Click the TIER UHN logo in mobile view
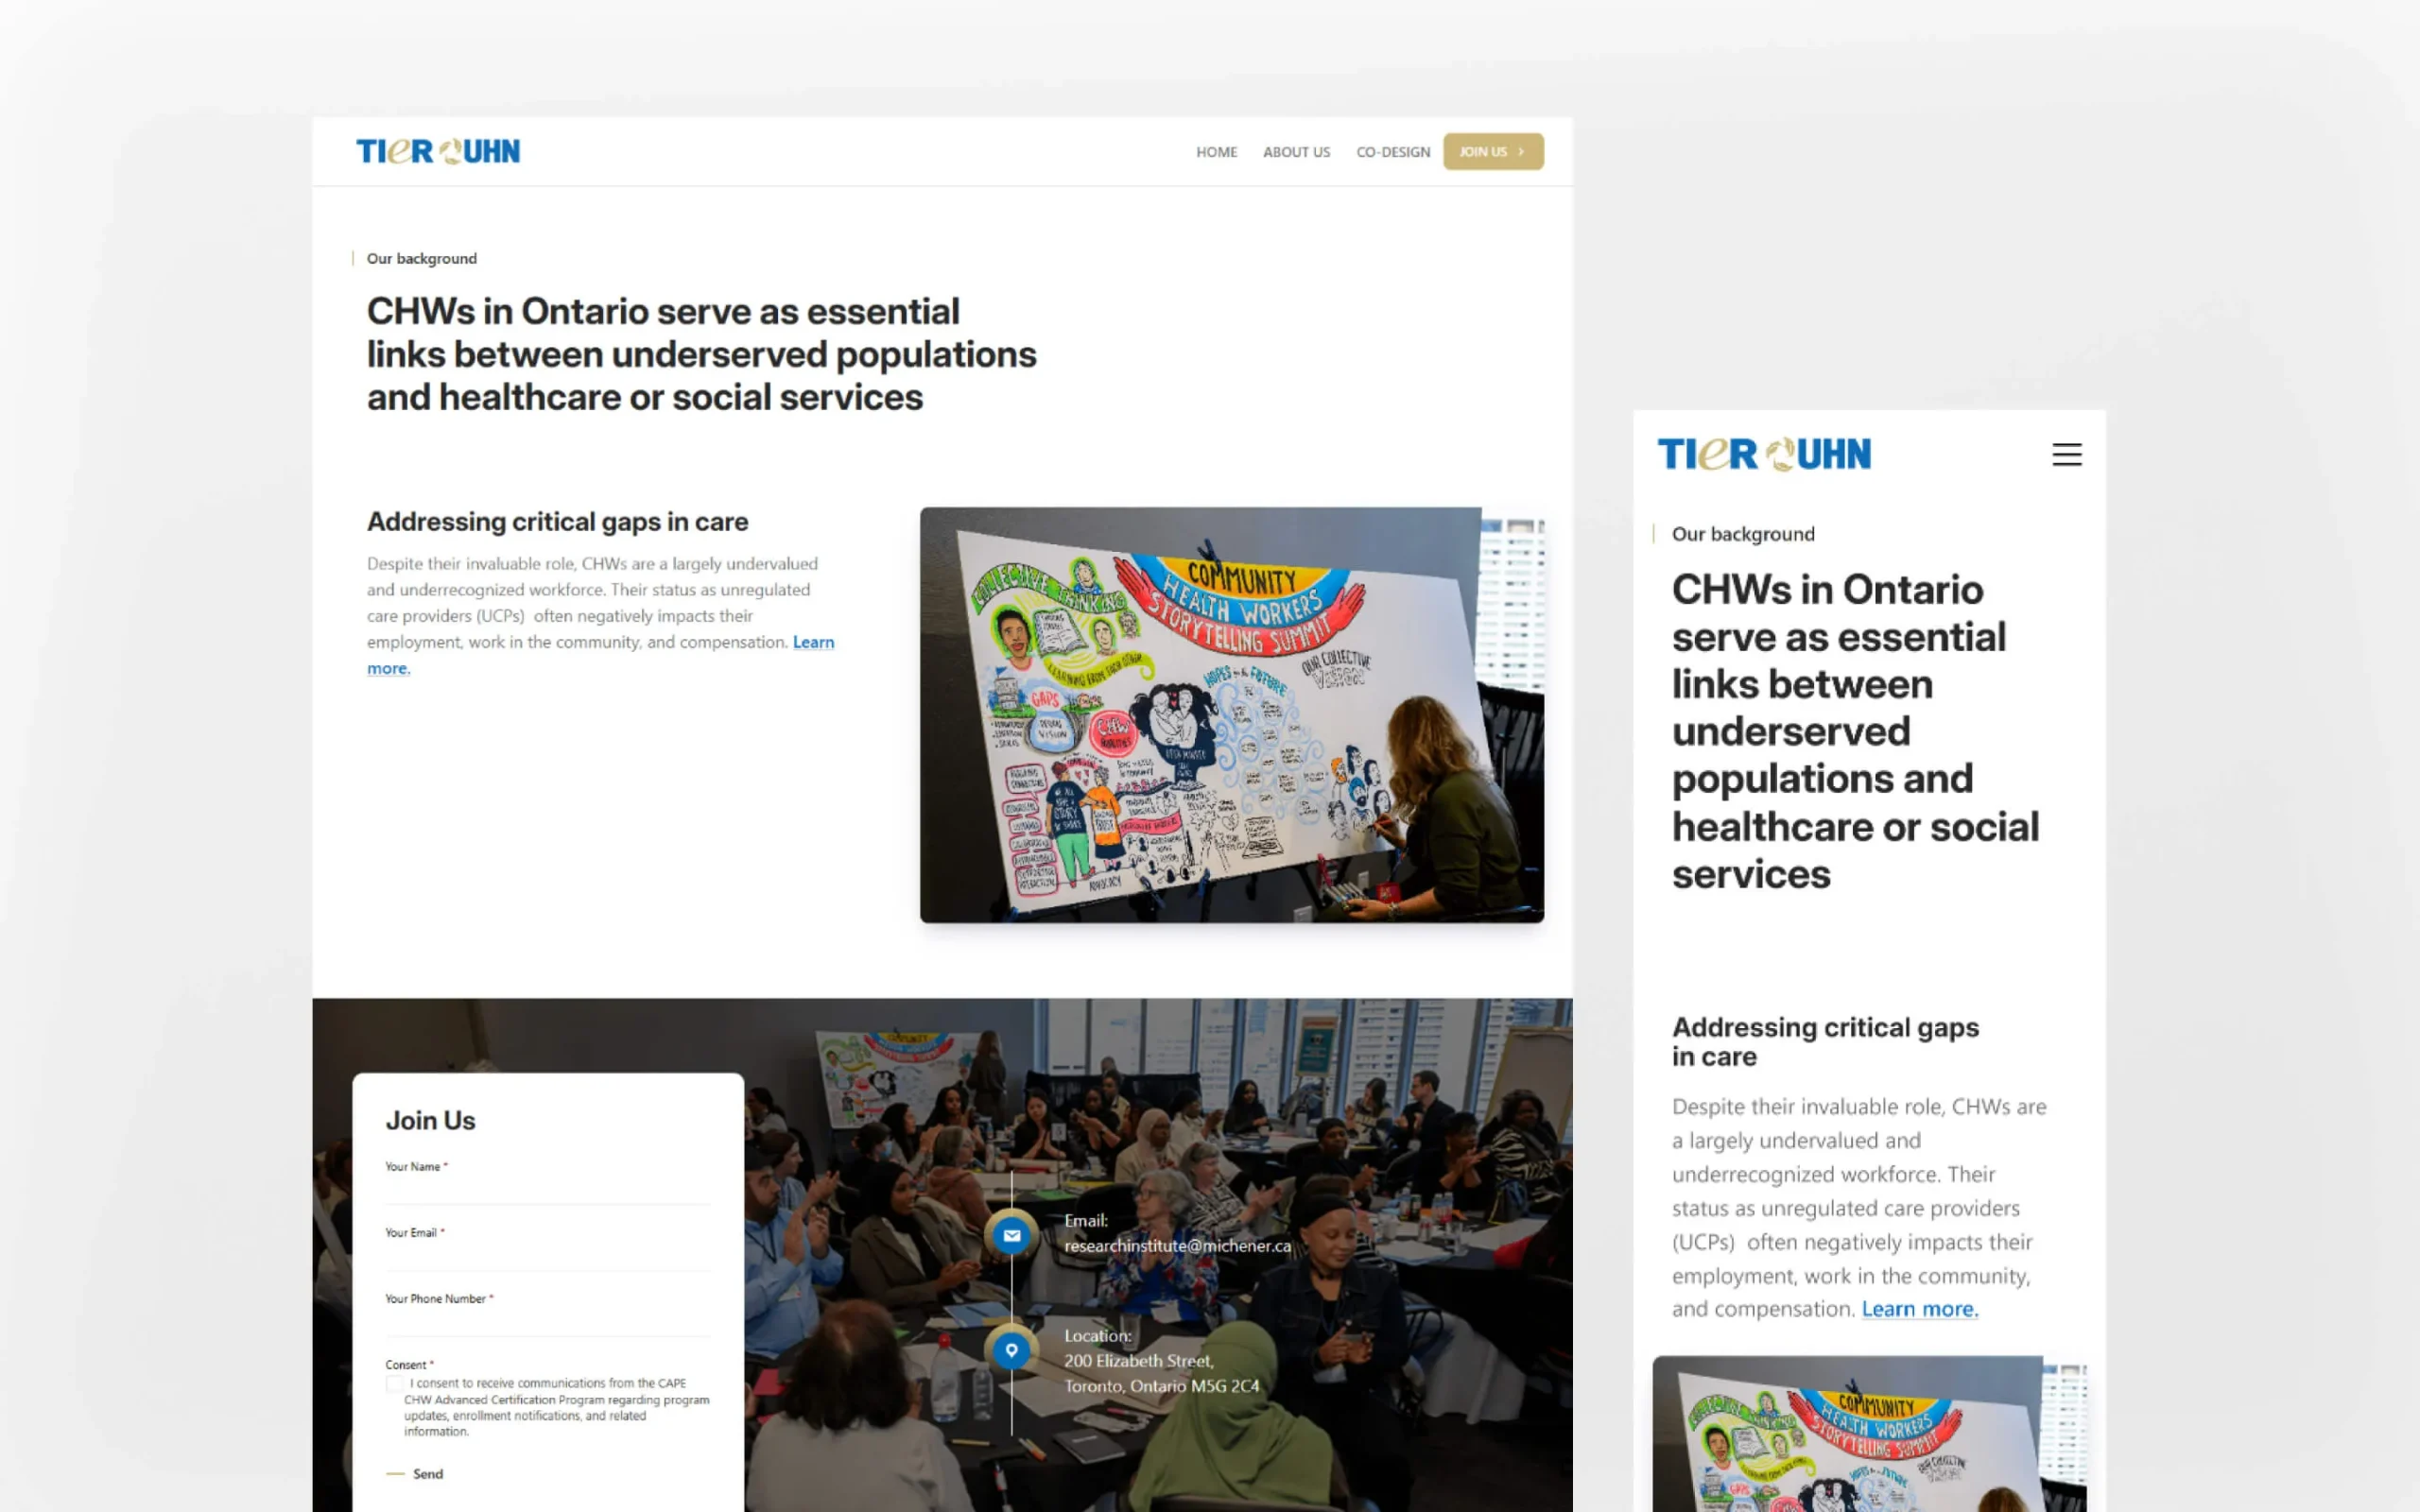Screen dimensions: 2420x1512 [1764, 454]
